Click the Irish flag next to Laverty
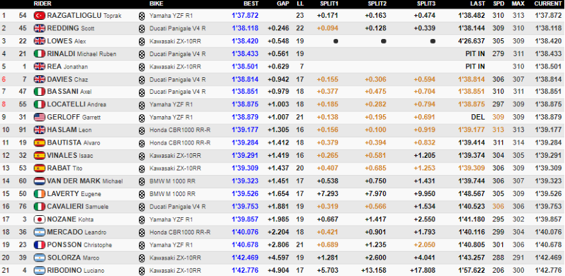565x276 pixels. click(39, 193)
